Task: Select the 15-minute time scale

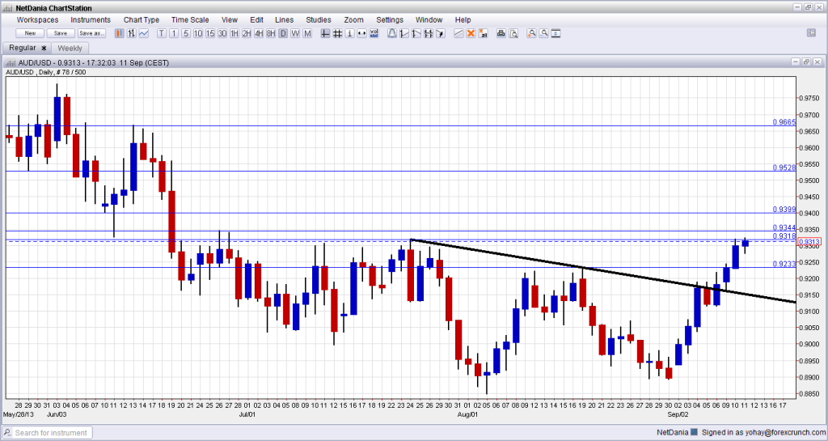Action: coord(210,33)
